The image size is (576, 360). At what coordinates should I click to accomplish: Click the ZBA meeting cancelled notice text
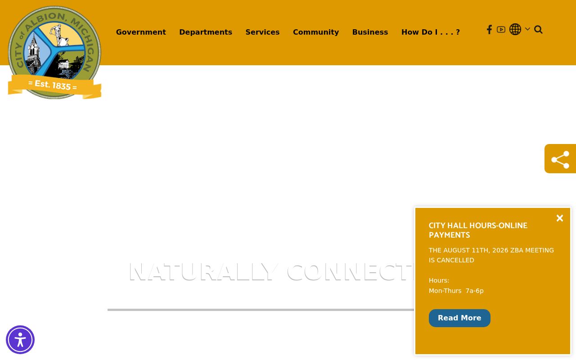tap(491, 255)
